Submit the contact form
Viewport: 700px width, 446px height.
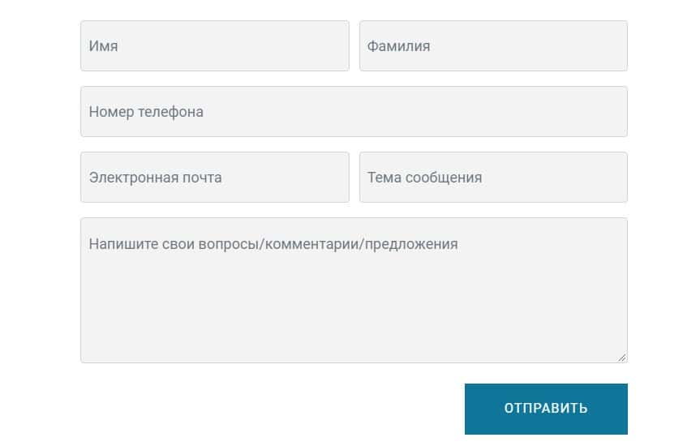[x=546, y=409]
